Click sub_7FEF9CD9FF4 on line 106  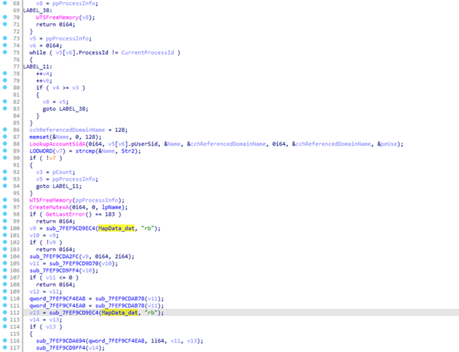55,271
